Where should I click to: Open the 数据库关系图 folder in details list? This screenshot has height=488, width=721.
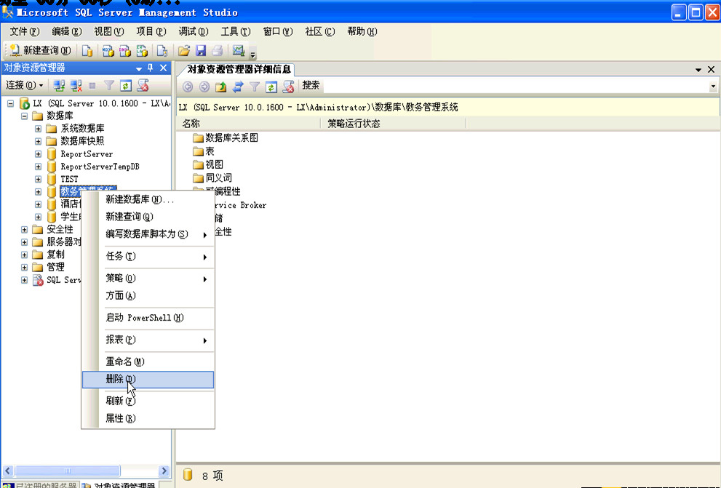(x=226, y=138)
